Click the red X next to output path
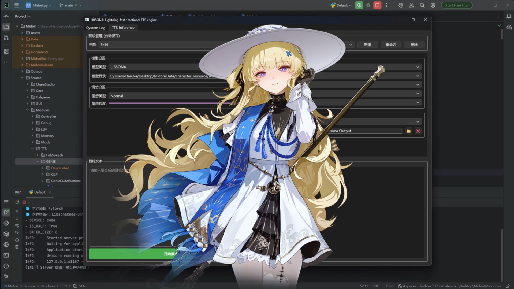514x289 pixels. [418, 131]
